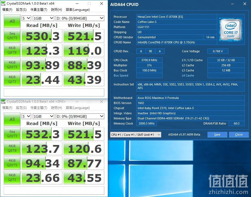Open 佈景主題(T) menu in 0Fill window
251x197 pixels.
(39, 108)
